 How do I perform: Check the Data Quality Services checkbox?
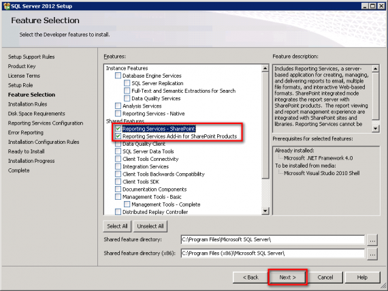coord(127,98)
